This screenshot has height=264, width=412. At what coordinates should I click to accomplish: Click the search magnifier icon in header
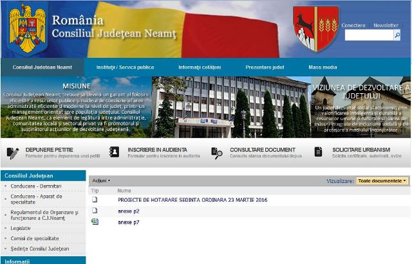point(397,35)
